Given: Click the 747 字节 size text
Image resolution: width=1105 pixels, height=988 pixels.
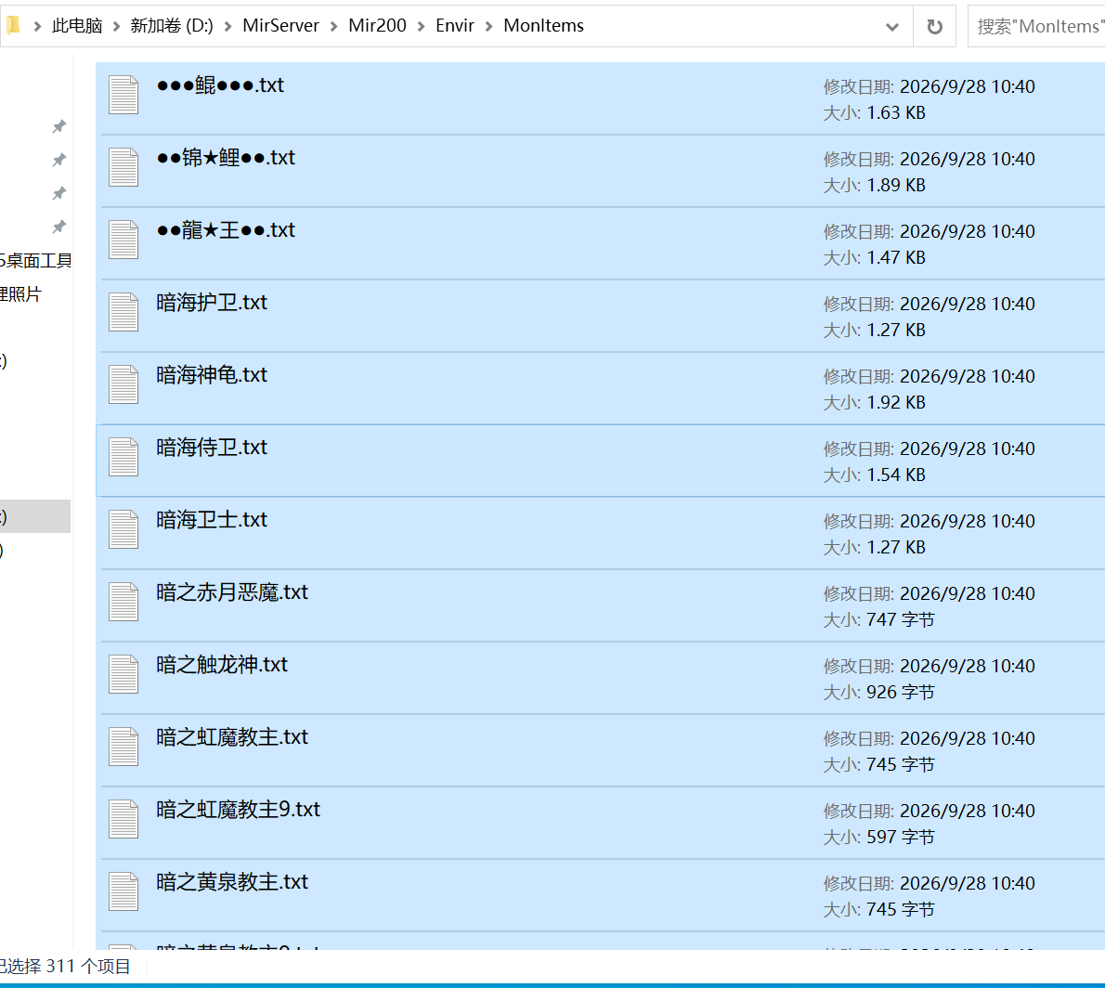Looking at the screenshot, I should click(901, 620).
